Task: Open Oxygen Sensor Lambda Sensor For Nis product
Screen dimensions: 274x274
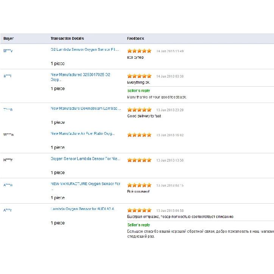Action: point(85,159)
